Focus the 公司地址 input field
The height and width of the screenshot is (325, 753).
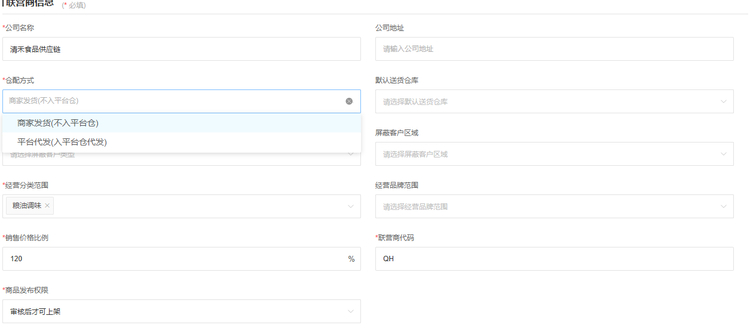[554, 49]
